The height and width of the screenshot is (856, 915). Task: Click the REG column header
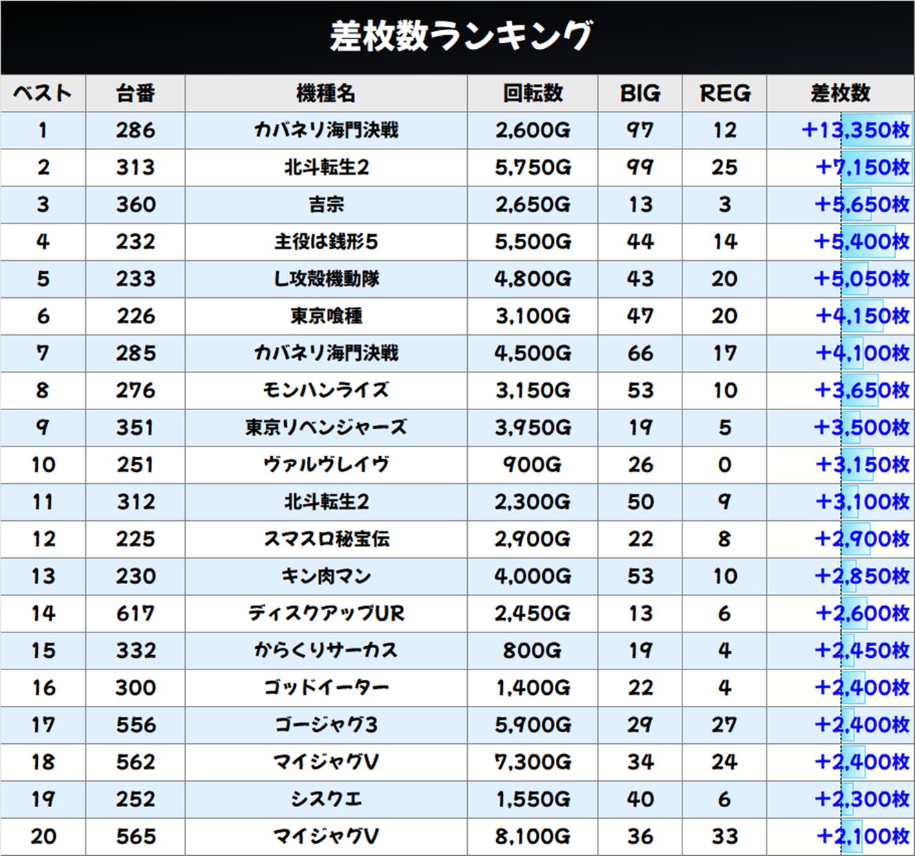tap(724, 93)
